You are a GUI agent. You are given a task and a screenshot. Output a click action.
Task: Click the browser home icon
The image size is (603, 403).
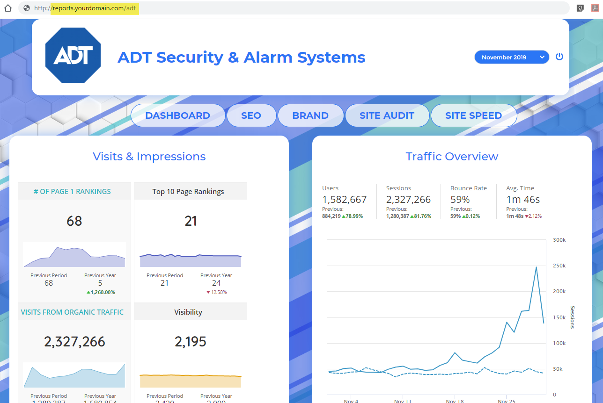7,8
